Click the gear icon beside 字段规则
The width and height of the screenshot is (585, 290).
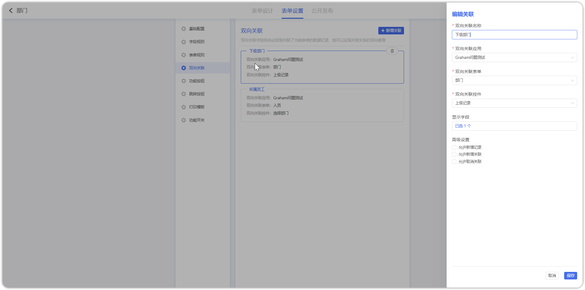coord(184,42)
